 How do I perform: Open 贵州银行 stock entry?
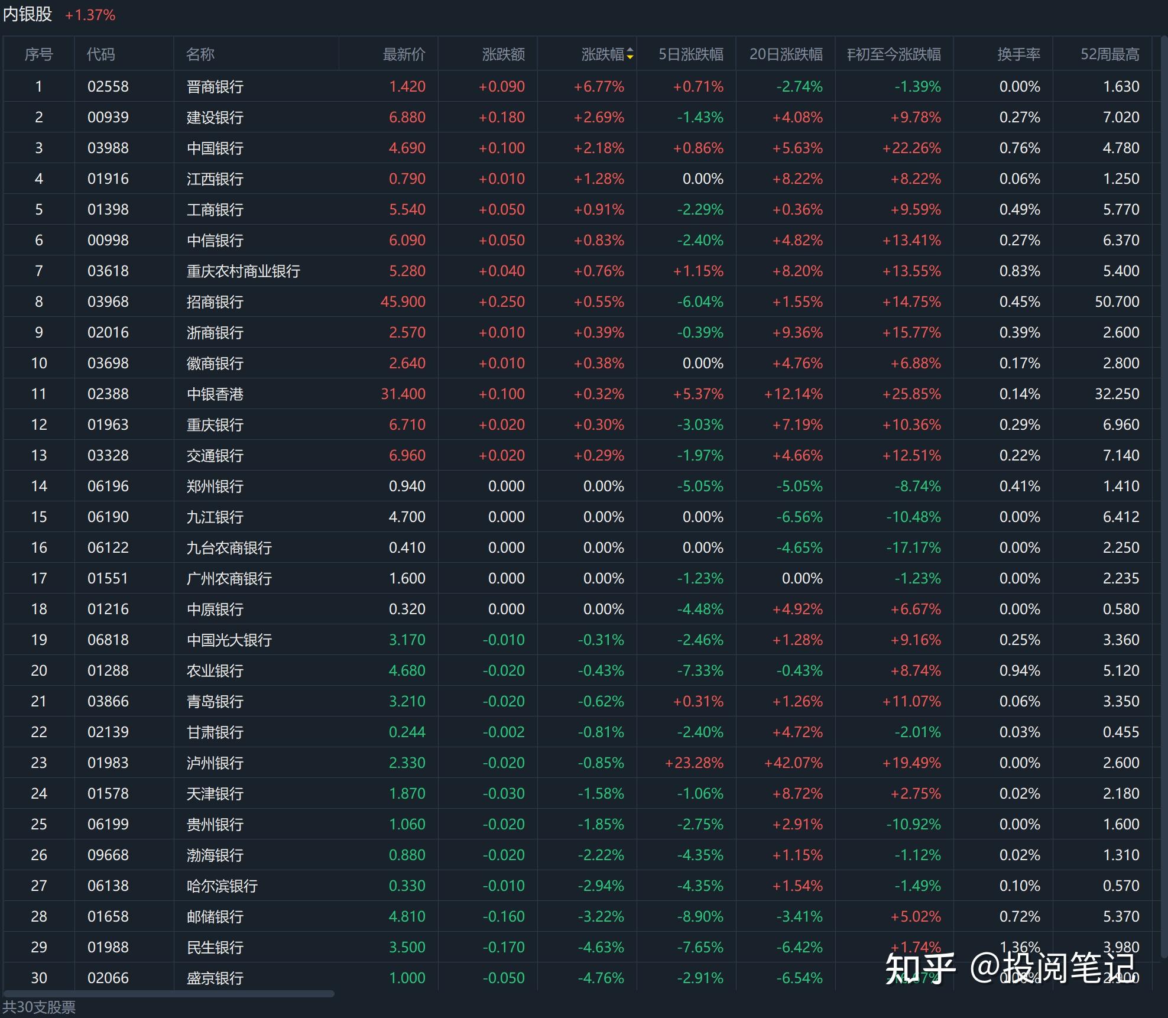pos(215,825)
